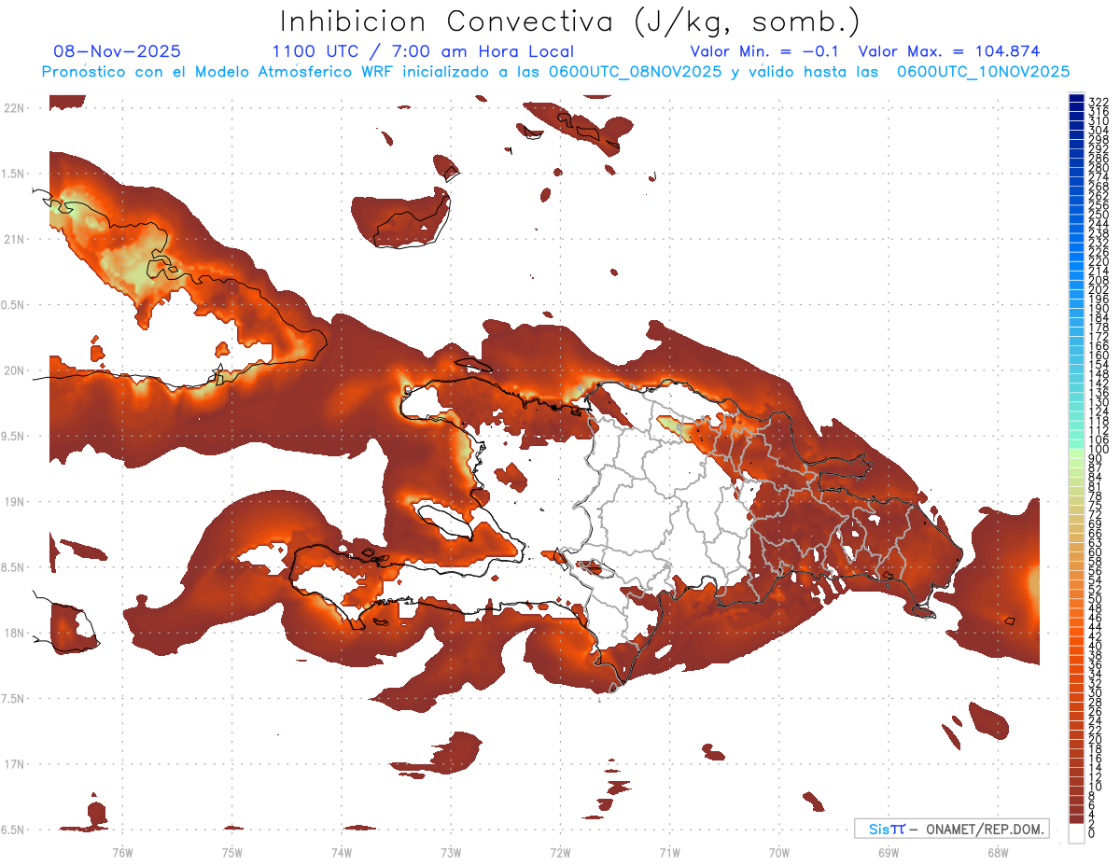Click the "21N" latitude label

[x=14, y=239]
